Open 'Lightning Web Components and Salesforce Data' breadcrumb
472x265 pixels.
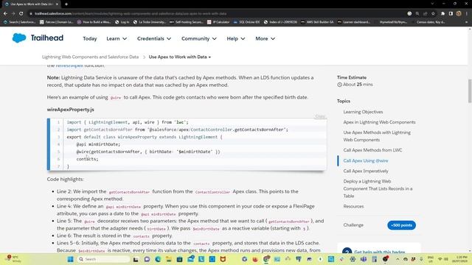[90, 57]
